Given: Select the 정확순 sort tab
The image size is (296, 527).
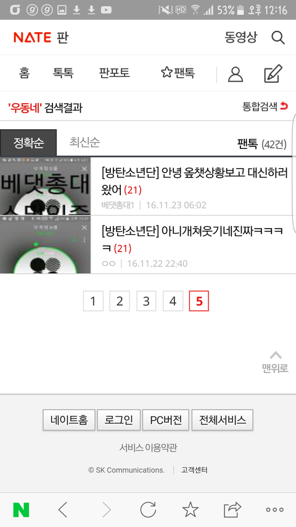Looking at the screenshot, I should pos(28,143).
